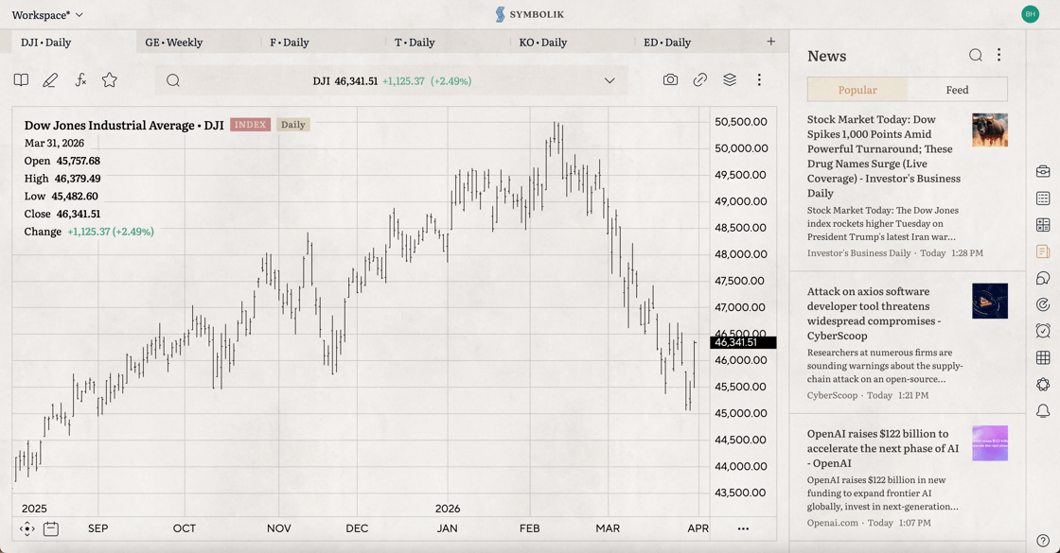Switch the news panel to Feed

point(957,90)
